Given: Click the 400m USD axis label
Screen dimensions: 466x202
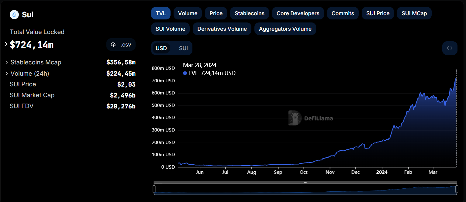Looking at the screenshot, I should pyautogui.click(x=163, y=118).
